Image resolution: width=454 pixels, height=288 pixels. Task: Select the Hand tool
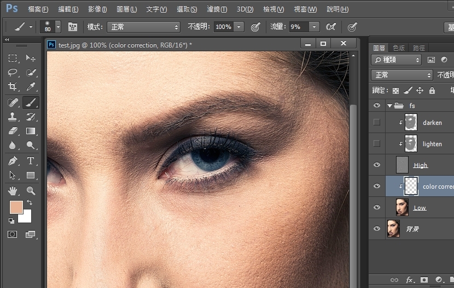coord(13,191)
